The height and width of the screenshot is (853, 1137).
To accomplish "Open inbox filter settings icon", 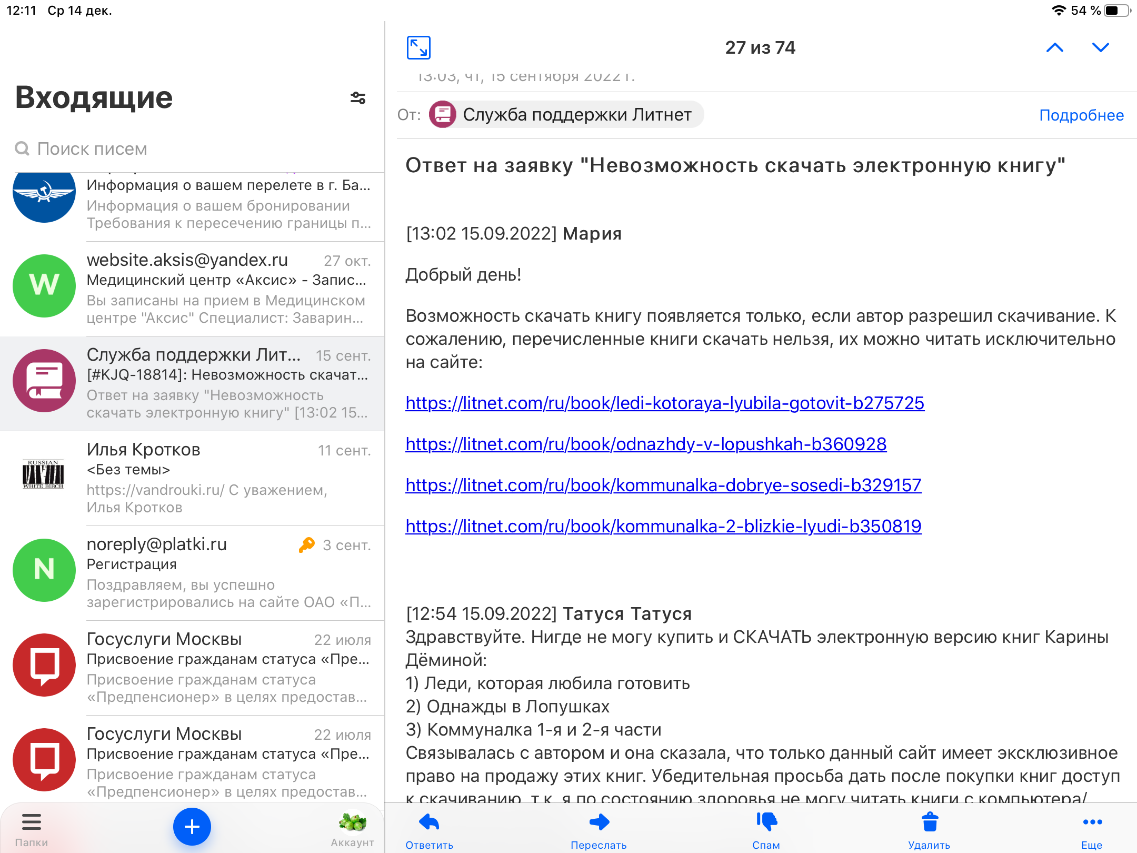I will click(x=358, y=98).
